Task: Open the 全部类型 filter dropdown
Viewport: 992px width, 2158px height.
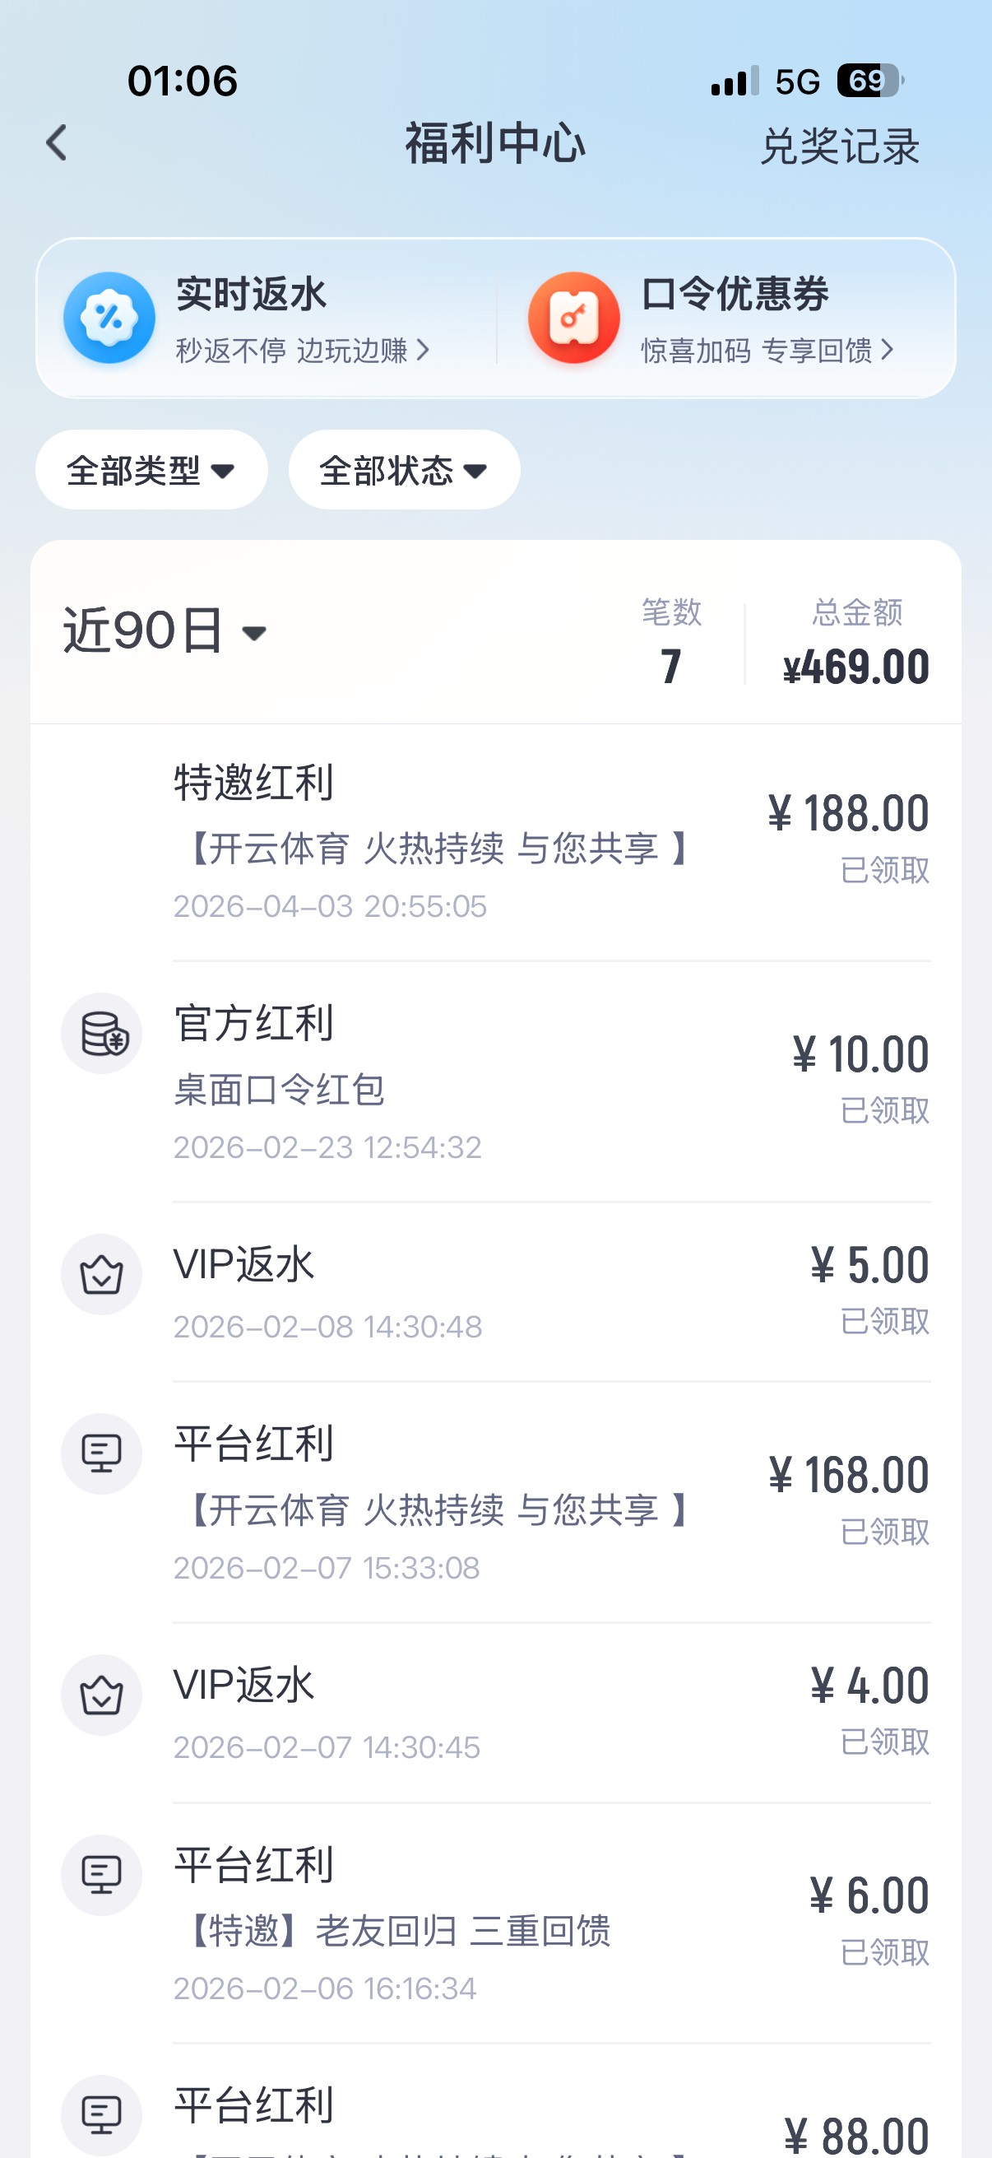Action: [151, 470]
